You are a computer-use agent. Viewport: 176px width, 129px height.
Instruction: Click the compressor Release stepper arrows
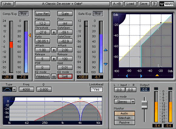click(54, 59)
